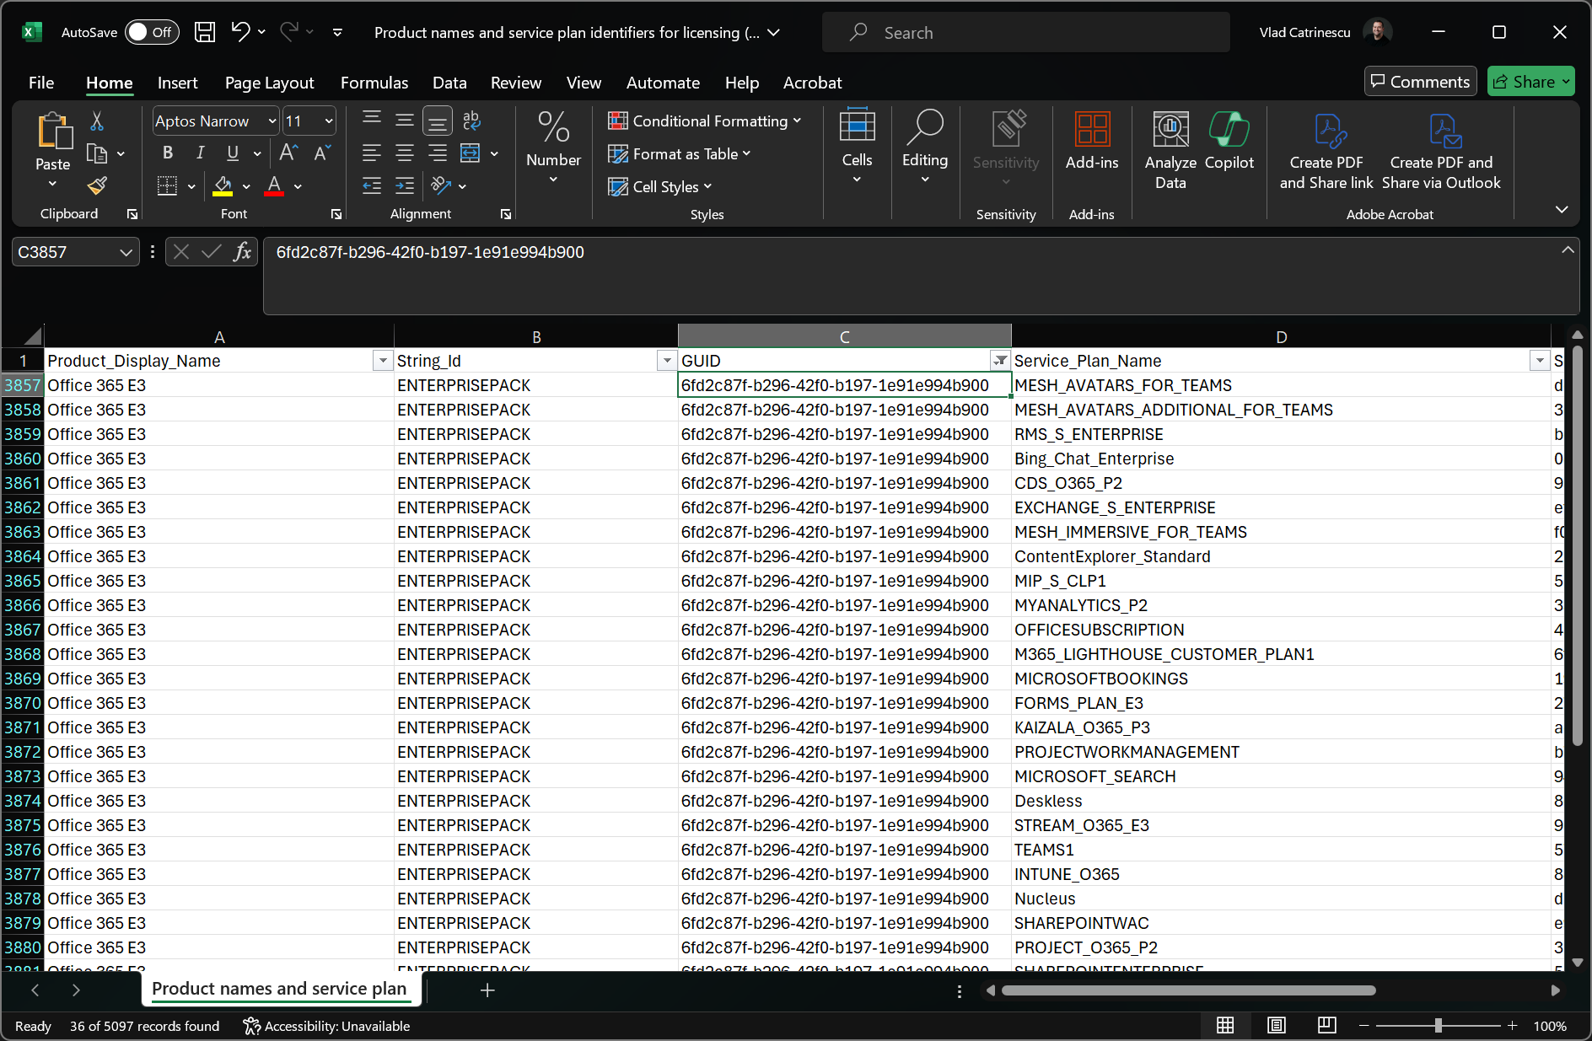The width and height of the screenshot is (1592, 1041).
Task: Toggle AutoSave on
Action: coord(152,32)
